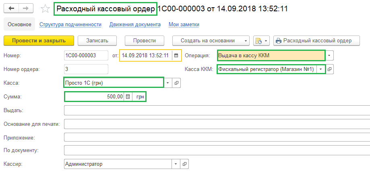This screenshot has width=370, height=171.
Task: Open the Касса selected item form
Action: coord(176,83)
